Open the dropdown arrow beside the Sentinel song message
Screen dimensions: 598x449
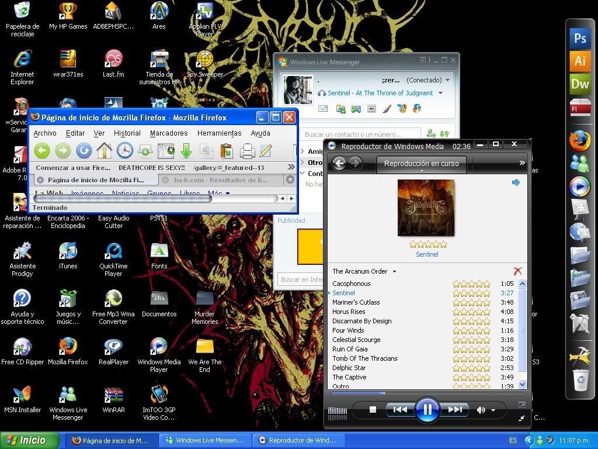point(440,93)
